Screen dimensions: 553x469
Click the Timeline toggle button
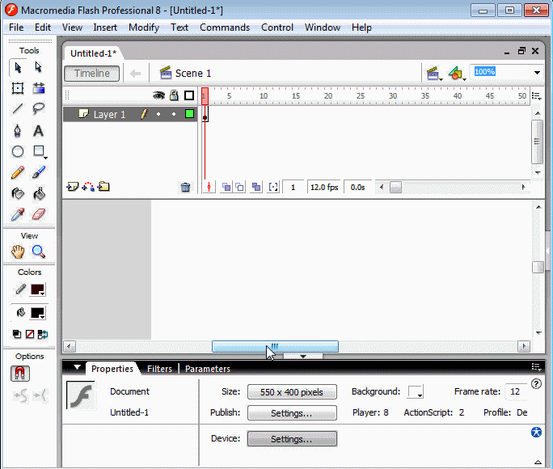pos(91,74)
